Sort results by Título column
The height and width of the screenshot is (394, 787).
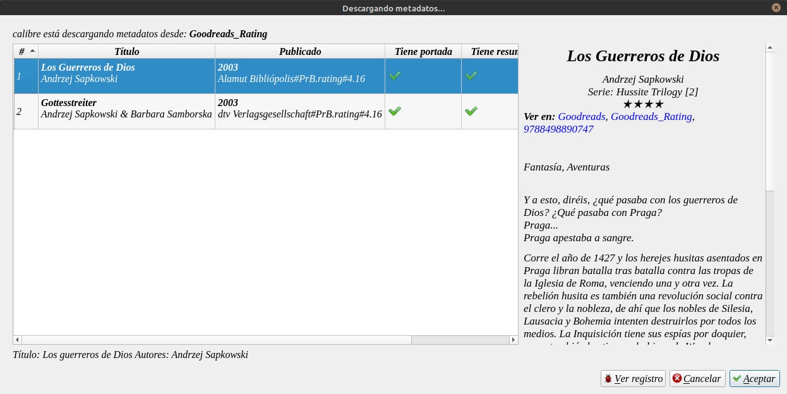pos(127,51)
